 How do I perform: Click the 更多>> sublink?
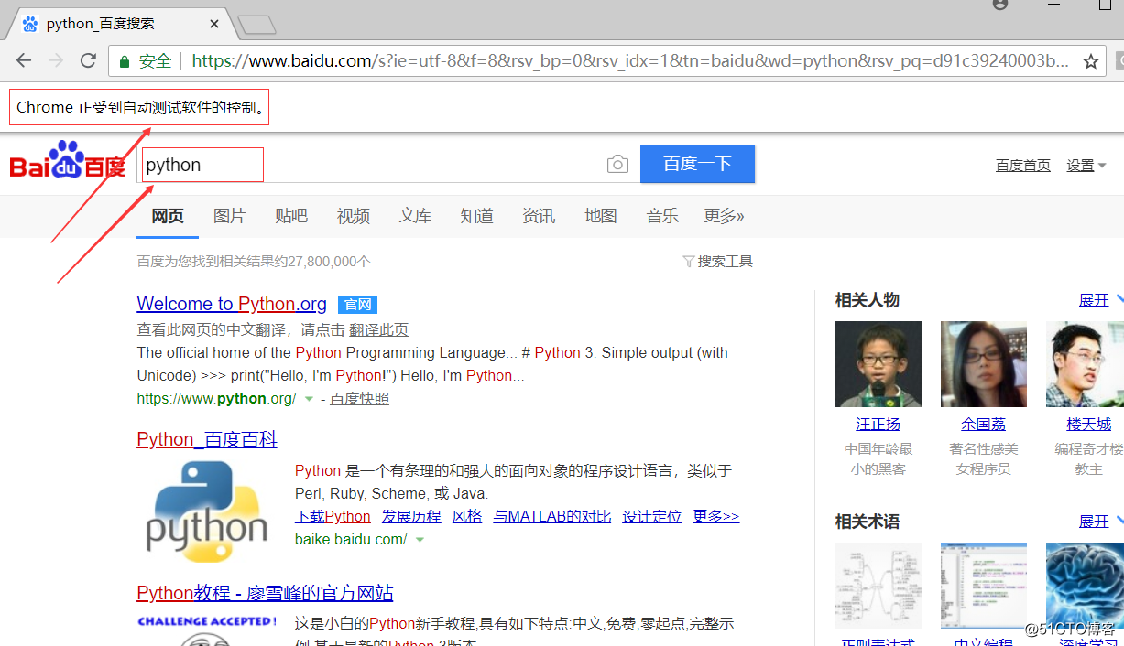click(x=716, y=516)
